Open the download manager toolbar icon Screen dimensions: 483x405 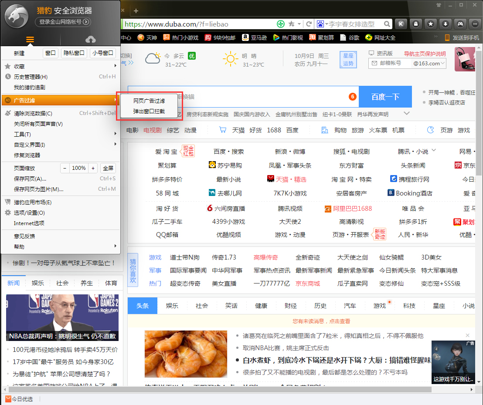[446, 24]
